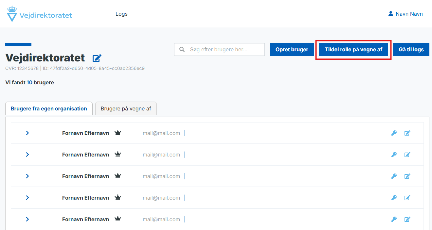Viewport: 432px width, 230px height.
Task: Expand the fifth user row chevron
Action: pos(27,219)
